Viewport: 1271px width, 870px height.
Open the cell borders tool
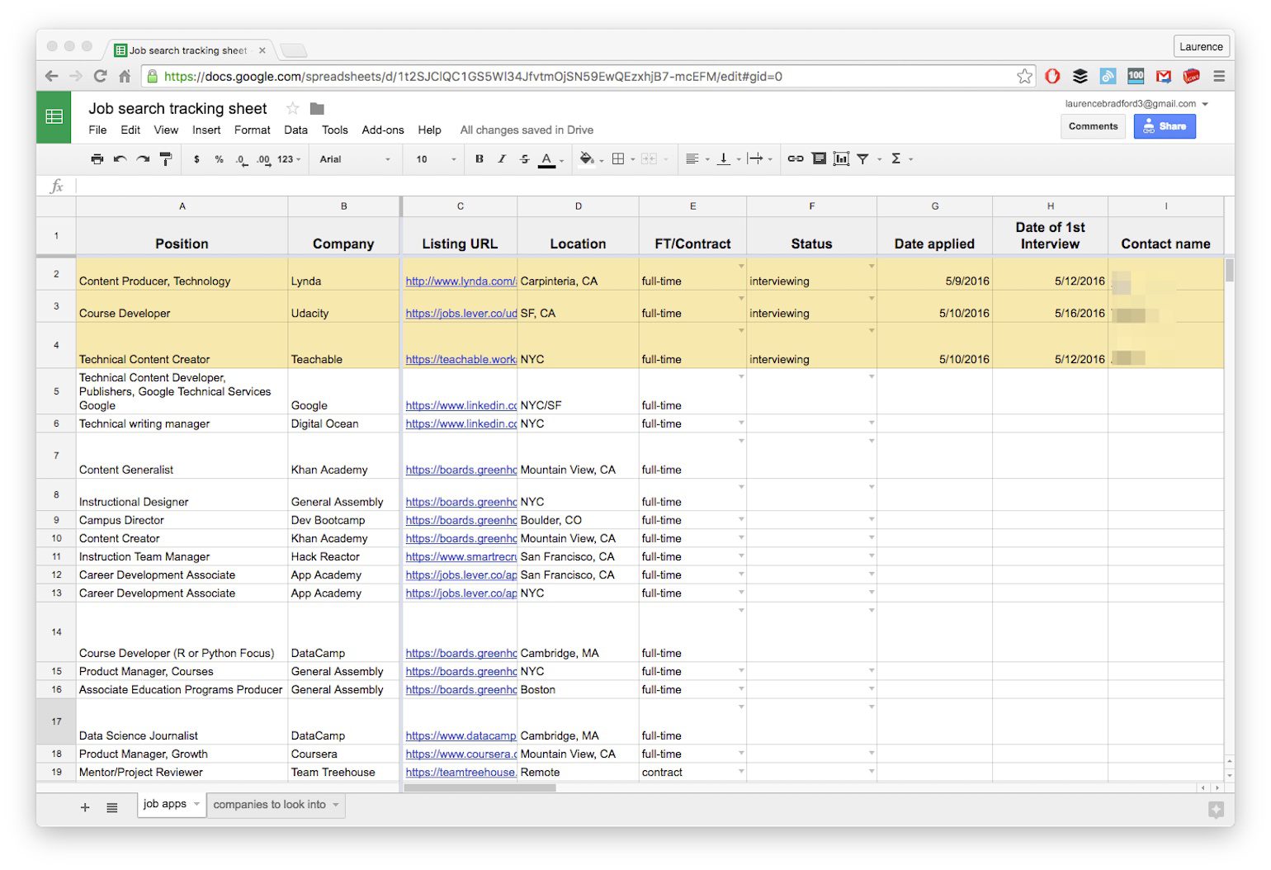(x=618, y=158)
